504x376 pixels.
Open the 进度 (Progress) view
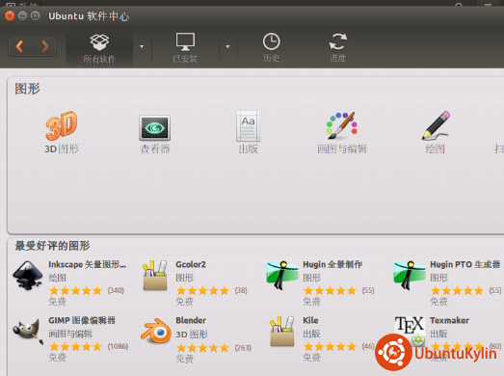click(338, 47)
